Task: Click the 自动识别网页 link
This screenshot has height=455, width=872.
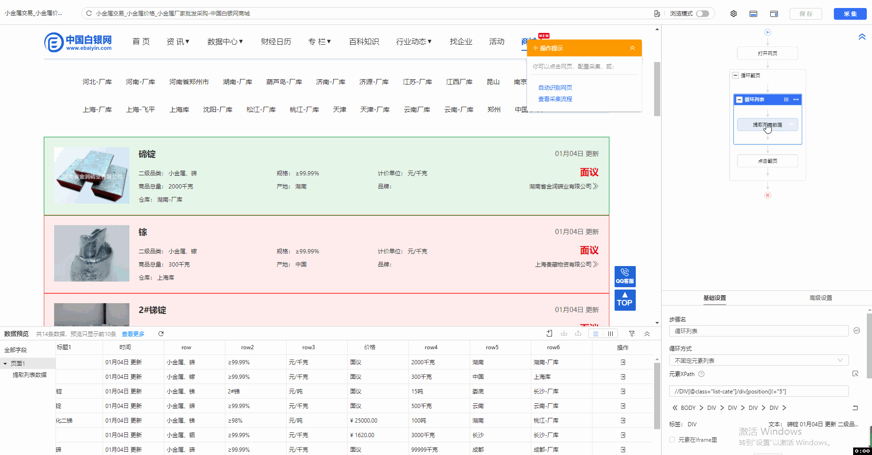Action: 555,87
